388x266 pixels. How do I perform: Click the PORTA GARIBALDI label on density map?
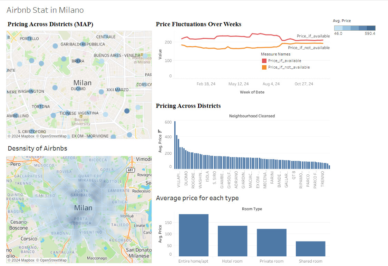pos(81,193)
